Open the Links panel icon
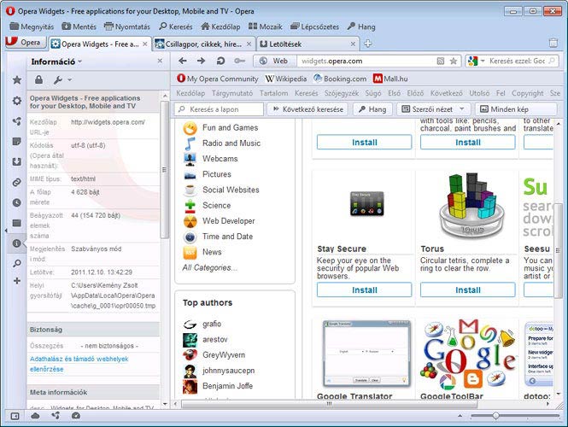This screenshot has height=427, width=568. [x=17, y=182]
